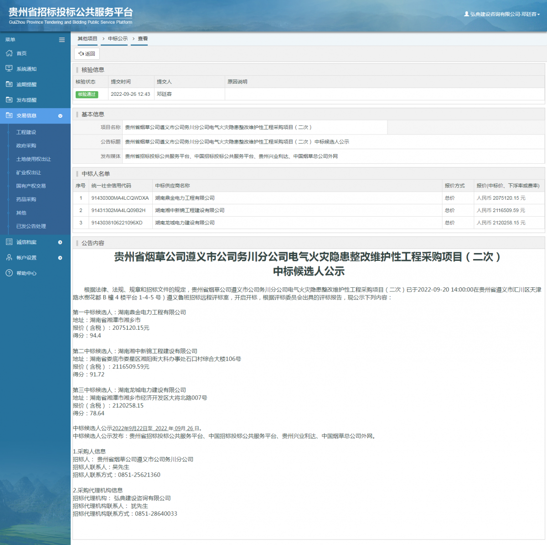547x545 pixels.
Task: Click the list icon beside 诚信档案
Action: (x=9, y=242)
